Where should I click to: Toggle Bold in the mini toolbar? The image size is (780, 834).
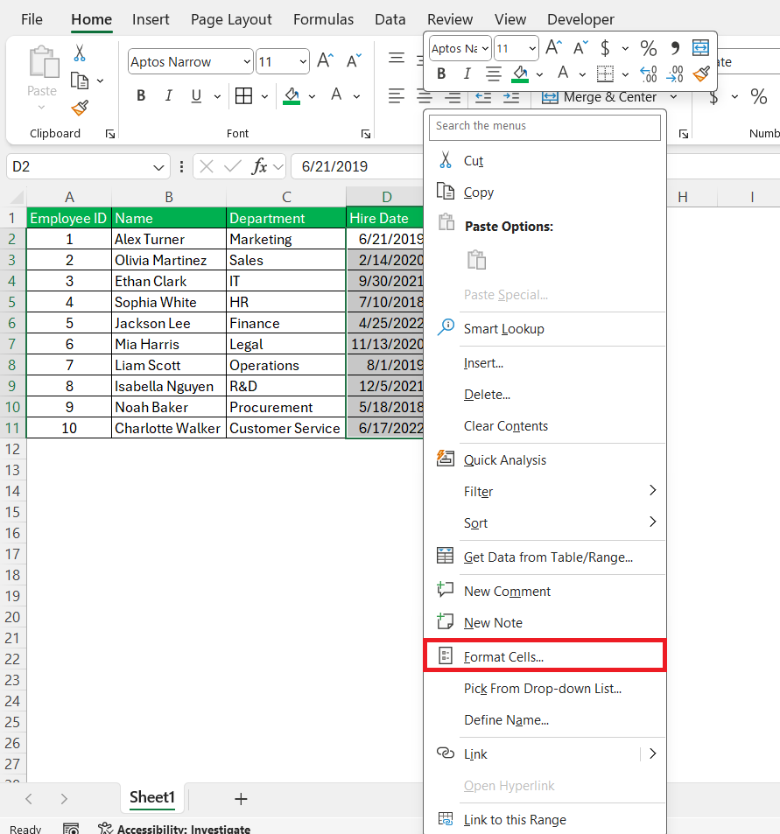click(x=441, y=74)
